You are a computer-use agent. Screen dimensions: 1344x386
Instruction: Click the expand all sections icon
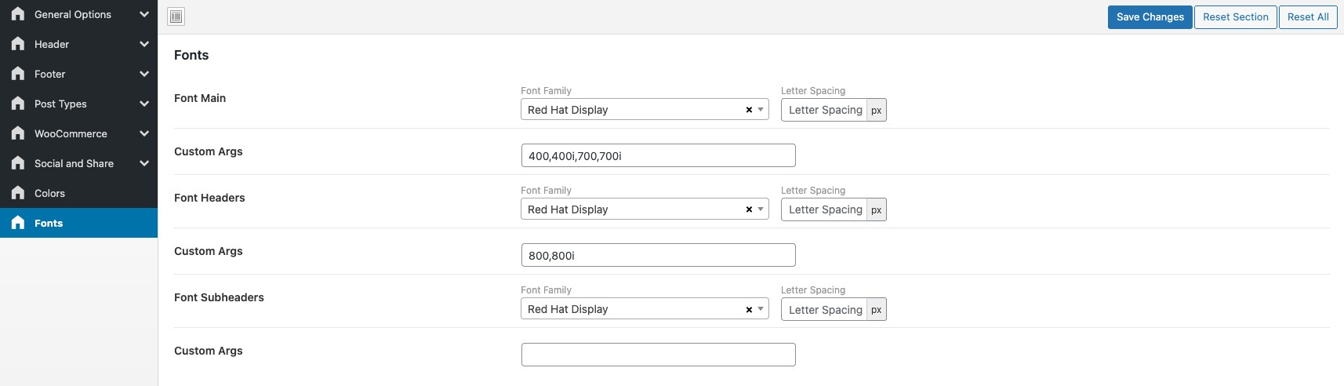tap(176, 16)
